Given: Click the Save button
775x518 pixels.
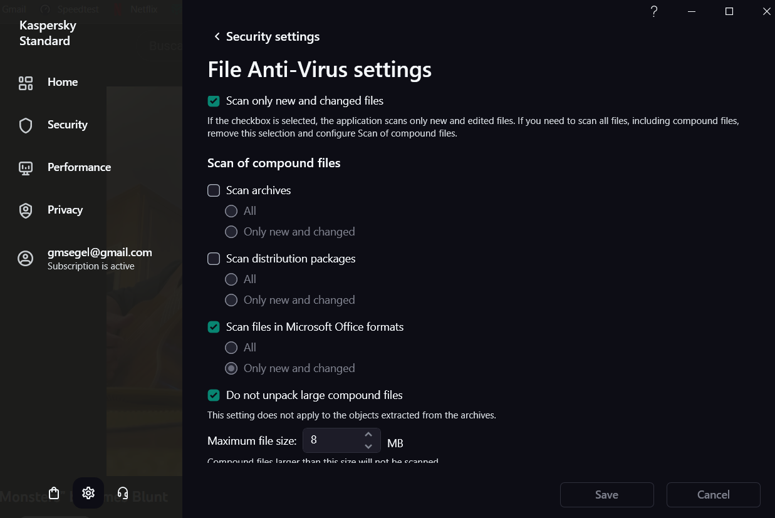Looking at the screenshot, I should tap(606, 495).
